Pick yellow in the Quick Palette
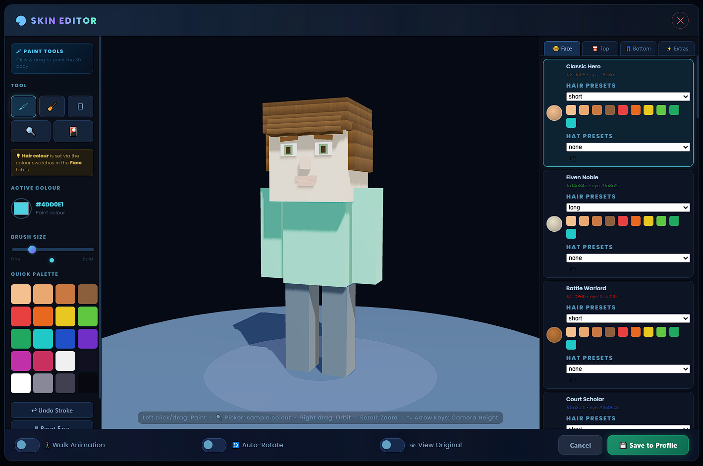 65,316
